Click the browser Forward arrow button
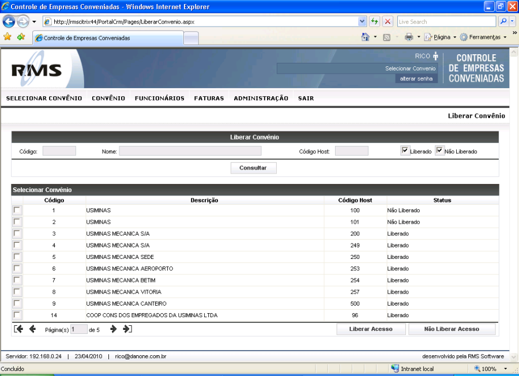 [23, 22]
